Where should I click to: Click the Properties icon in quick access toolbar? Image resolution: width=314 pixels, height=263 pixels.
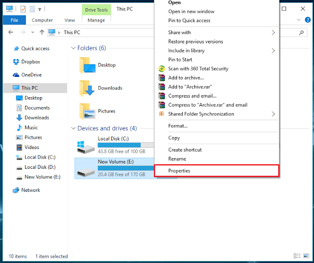click(x=23, y=9)
